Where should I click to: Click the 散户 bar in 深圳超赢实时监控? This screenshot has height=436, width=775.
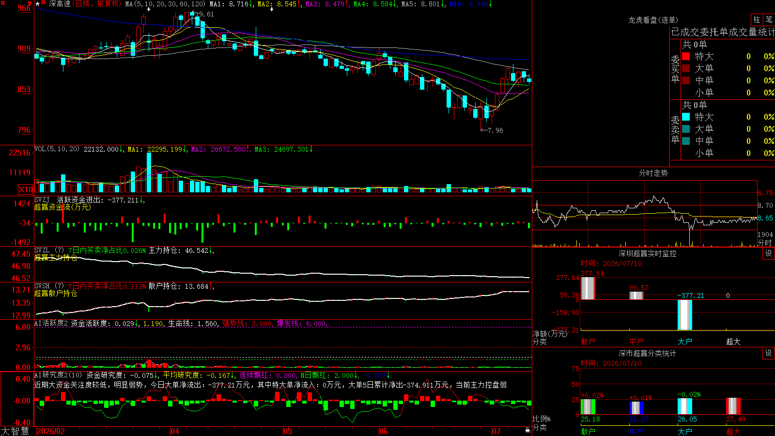point(588,288)
